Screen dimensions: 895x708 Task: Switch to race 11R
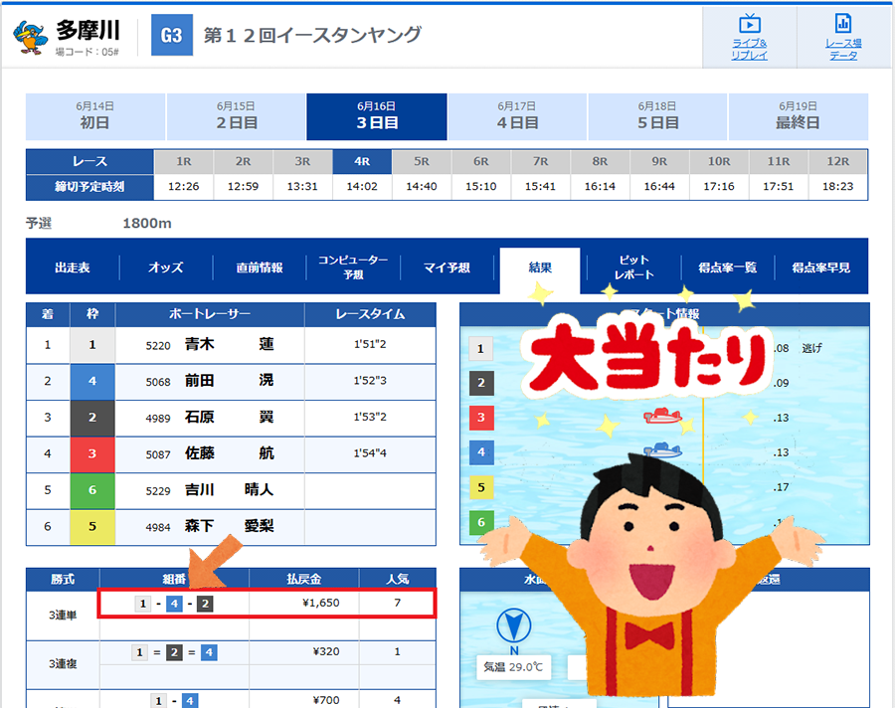[x=779, y=161]
